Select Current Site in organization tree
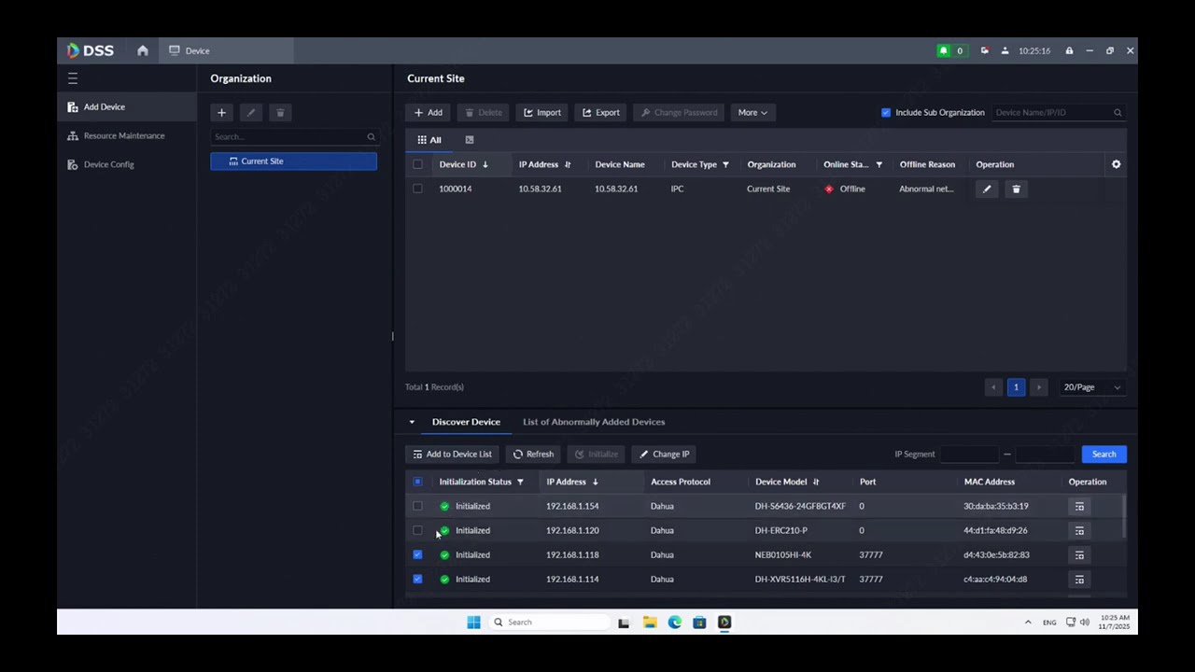 (x=293, y=161)
